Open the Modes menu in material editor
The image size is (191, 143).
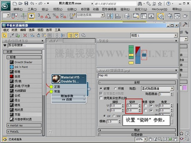(x=6, y=30)
